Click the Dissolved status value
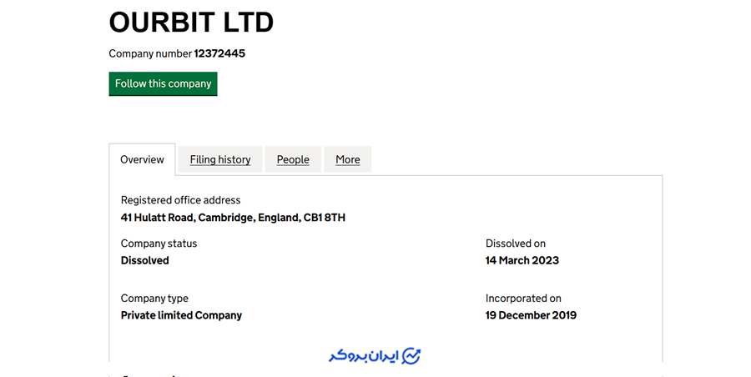 (x=145, y=260)
